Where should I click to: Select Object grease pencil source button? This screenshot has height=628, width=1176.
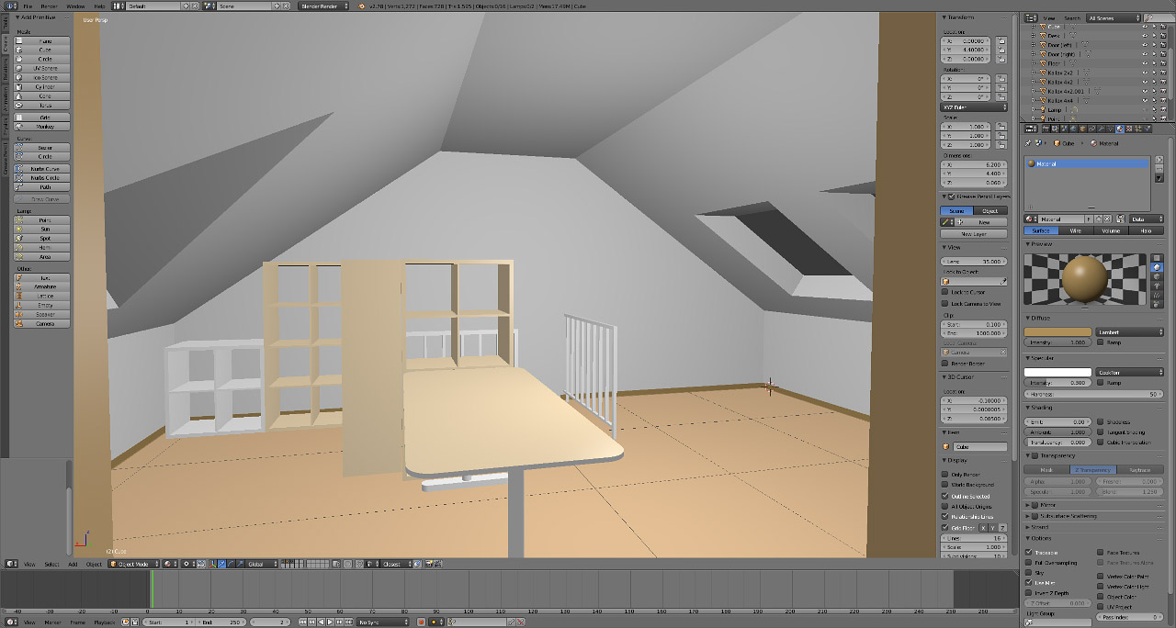click(990, 211)
